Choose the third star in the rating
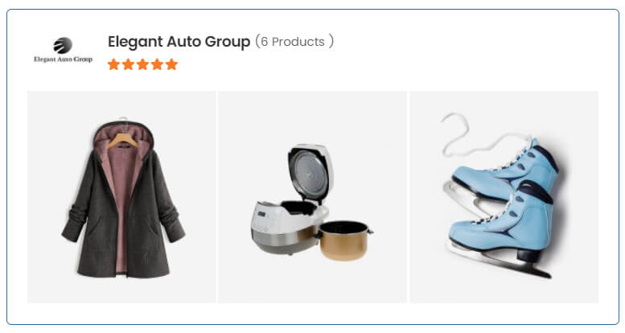 (x=142, y=64)
